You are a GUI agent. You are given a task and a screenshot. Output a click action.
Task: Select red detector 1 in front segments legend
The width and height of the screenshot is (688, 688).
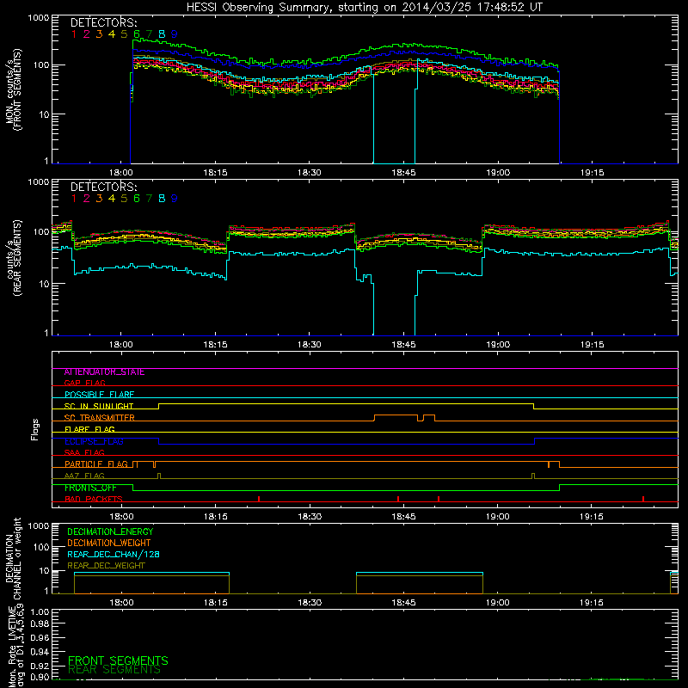tap(74, 34)
